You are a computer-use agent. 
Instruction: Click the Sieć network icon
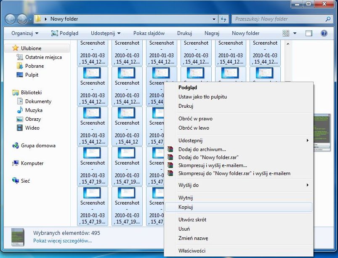16,181
